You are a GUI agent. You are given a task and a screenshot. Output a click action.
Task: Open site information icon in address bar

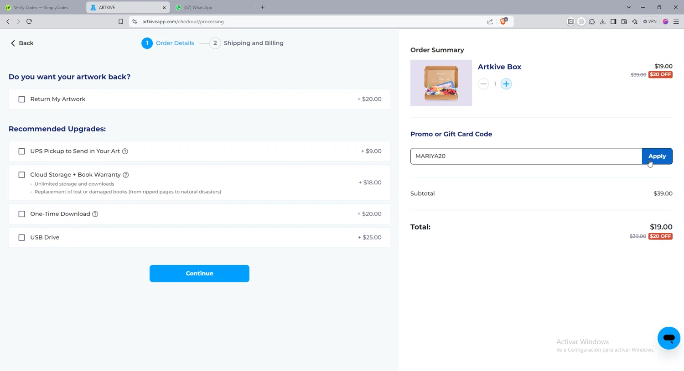(x=135, y=21)
